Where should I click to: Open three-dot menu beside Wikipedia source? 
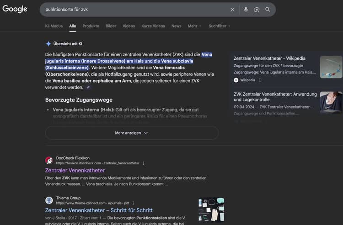(x=260, y=80)
